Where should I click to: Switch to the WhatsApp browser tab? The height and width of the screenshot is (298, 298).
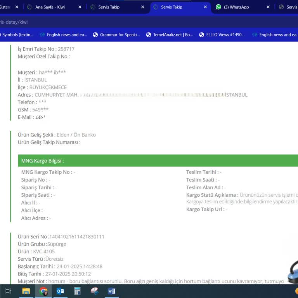236,7
